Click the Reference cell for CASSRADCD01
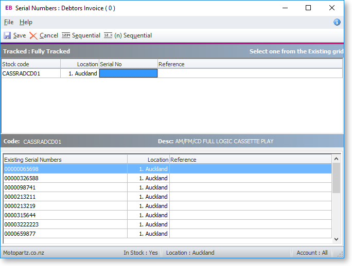The width and height of the screenshot is (352, 266). coord(250,73)
